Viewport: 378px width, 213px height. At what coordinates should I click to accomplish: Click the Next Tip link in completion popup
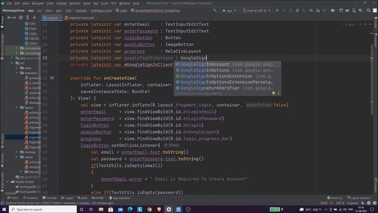click(x=217, y=93)
